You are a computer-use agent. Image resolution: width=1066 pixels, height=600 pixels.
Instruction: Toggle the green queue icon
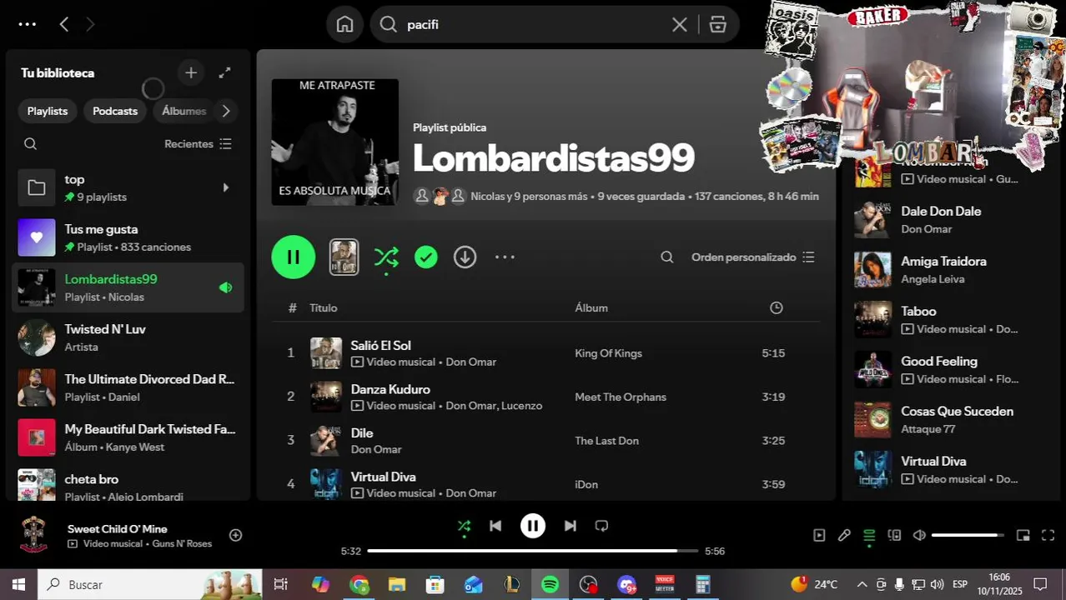tap(869, 535)
